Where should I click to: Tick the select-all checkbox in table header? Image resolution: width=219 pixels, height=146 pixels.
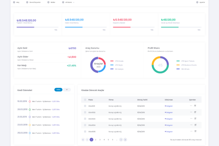click(85, 100)
